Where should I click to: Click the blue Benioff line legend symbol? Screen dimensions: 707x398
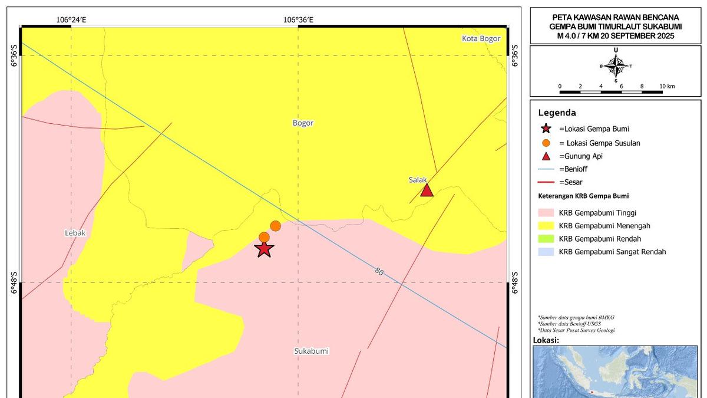[x=546, y=169]
